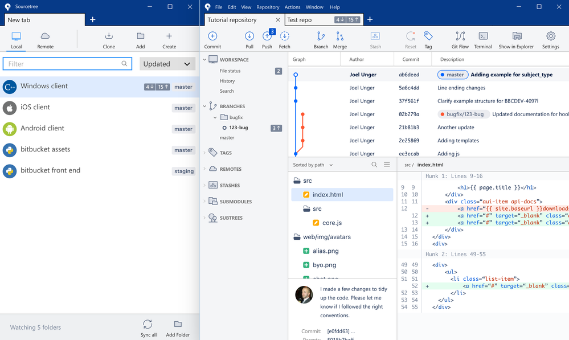The height and width of the screenshot is (340, 569).
Task: Open the Actions menu
Action: pyautogui.click(x=293, y=7)
